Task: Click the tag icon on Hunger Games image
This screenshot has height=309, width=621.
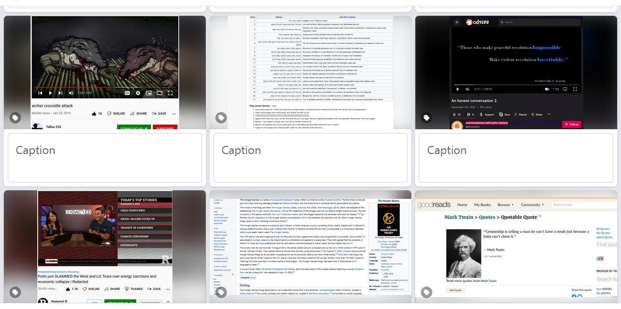Action: coord(221,292)
